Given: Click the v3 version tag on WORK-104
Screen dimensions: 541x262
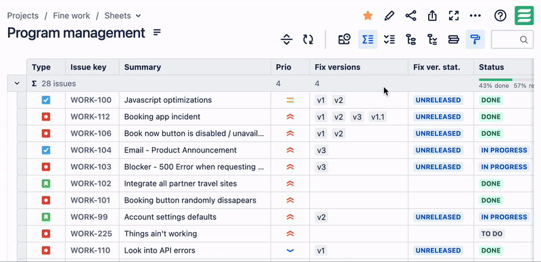Looking at the screenshot, I should coord(321,151).
